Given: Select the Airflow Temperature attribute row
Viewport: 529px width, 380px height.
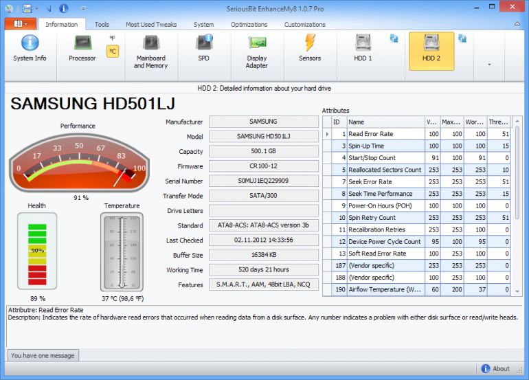Looking at the screenshot, I should pos(417,289).
